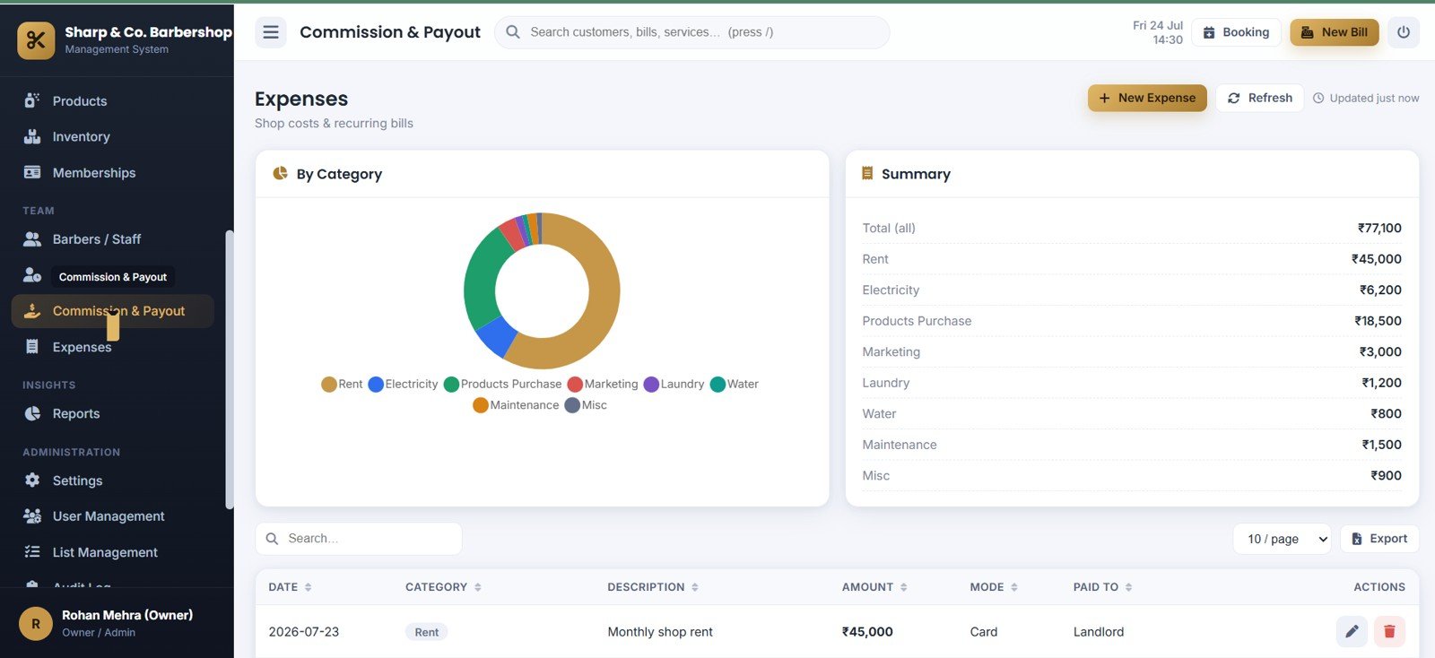
Task: Click the magnifier icon in top search
Action: click(x=513, y=32)
